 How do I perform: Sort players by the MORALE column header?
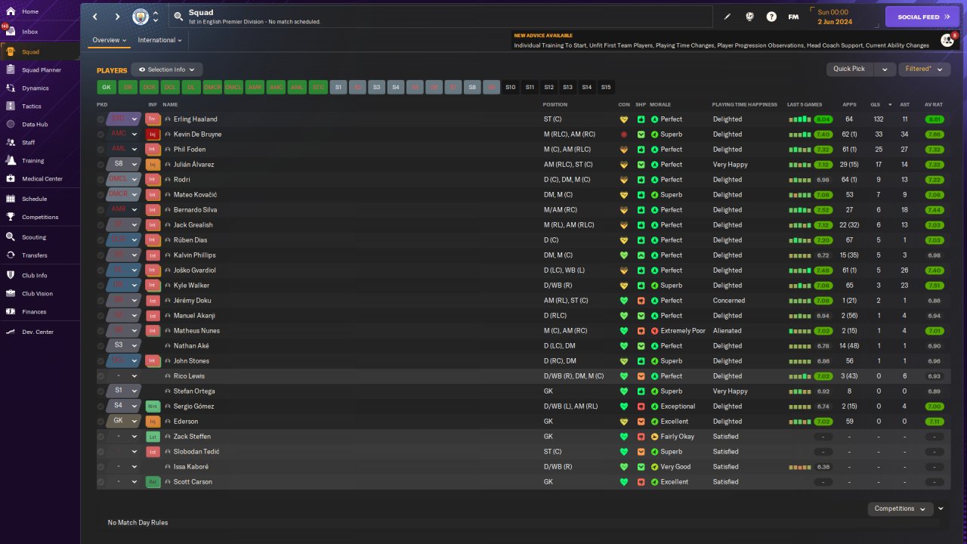pos(660,104)
